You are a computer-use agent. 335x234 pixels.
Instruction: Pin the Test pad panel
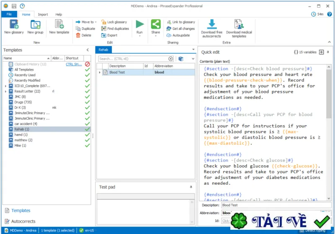pyautogui.click(x=191, y=187)
